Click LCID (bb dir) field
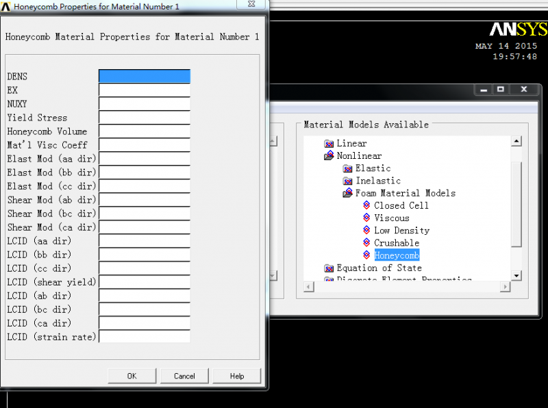The image size is (548, 408). [145, 254]
